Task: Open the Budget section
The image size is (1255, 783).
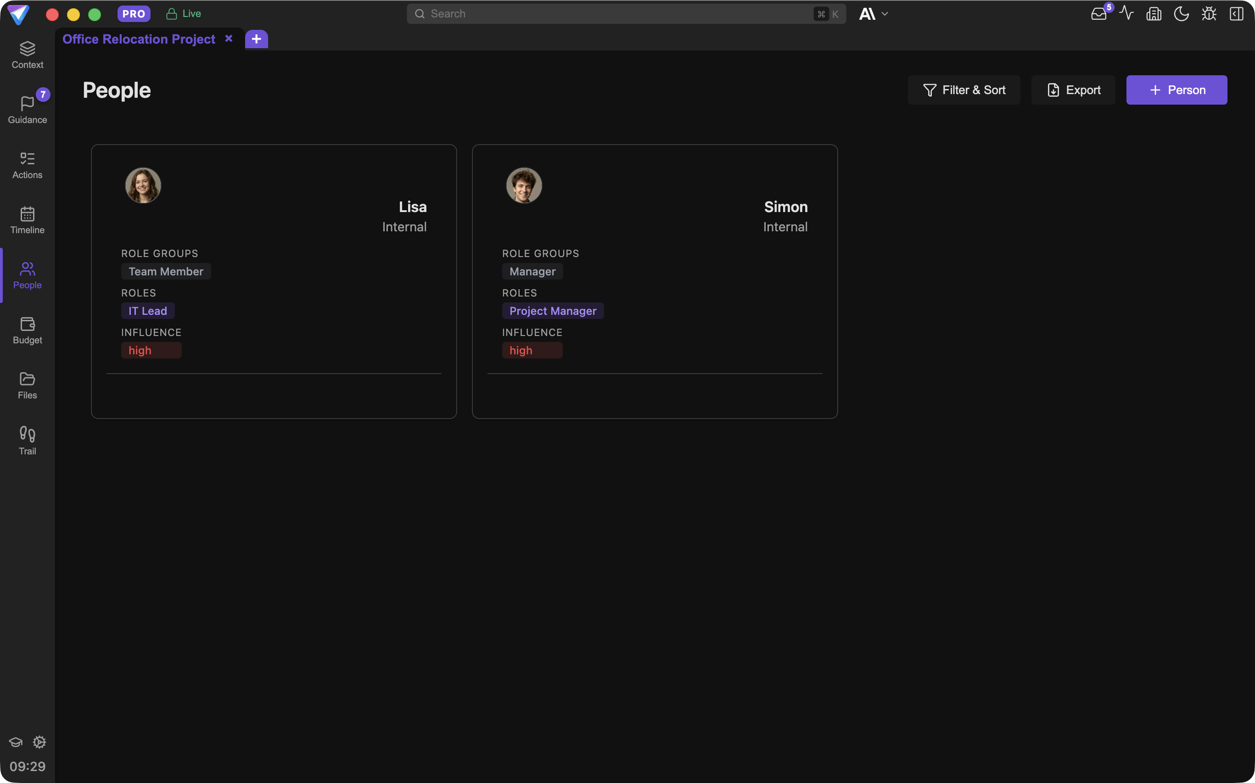Action: (27, 330)
